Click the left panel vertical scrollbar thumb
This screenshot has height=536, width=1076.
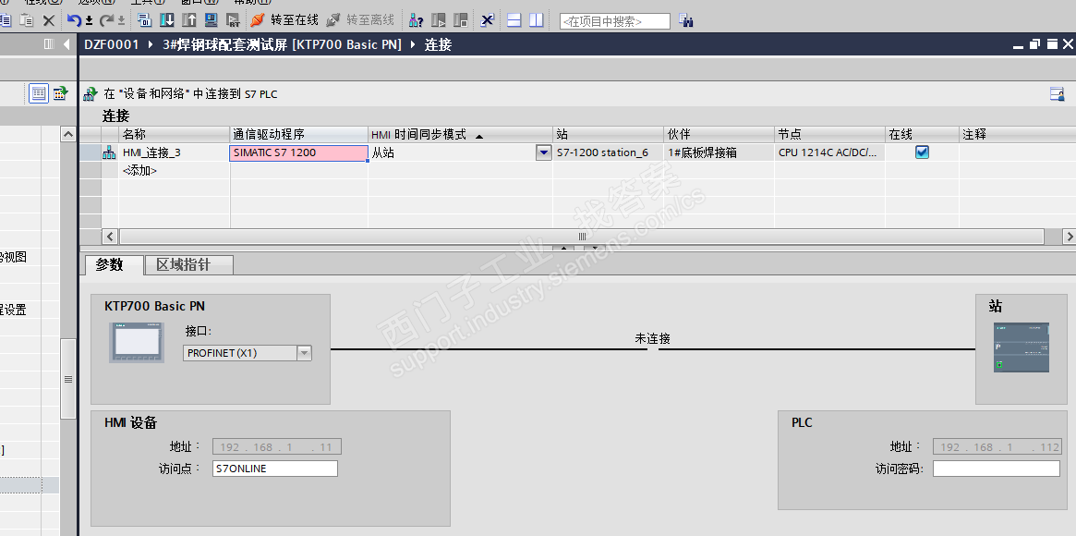coord(68,379)
